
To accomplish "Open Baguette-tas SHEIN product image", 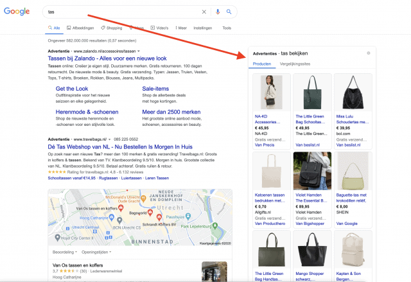I will (353, 171).
